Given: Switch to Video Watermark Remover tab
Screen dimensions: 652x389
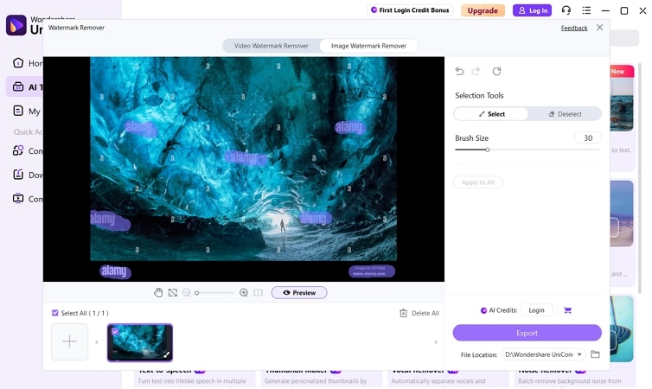Looking at the screenshot, I should pos(272,46).
